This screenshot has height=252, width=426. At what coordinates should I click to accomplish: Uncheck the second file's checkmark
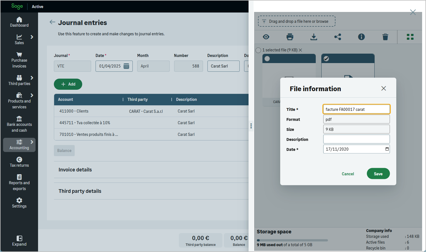coord(326,59)
